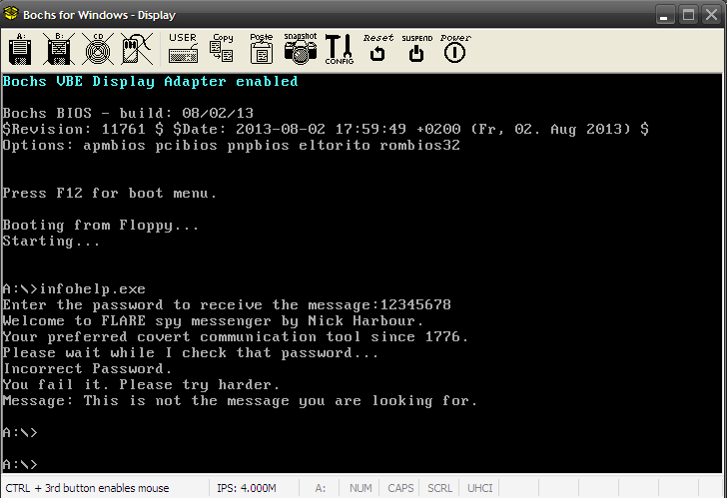Click 'Enter the password to receive' line

coord(227,304)
